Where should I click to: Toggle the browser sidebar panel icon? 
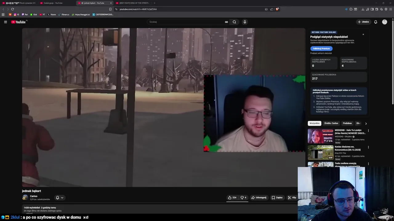372,9
